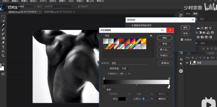The width and height of the screenshot is (217, 107).
Task: Select the Ellipse shape tool
Action: (x=3, y=51)
